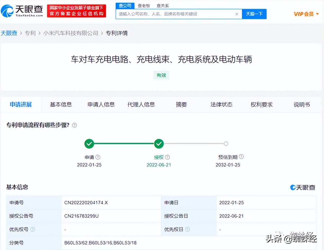Switch to the 申请人信息 tab
The width and height of the screenshot is (324, 250).
(101, 105)
